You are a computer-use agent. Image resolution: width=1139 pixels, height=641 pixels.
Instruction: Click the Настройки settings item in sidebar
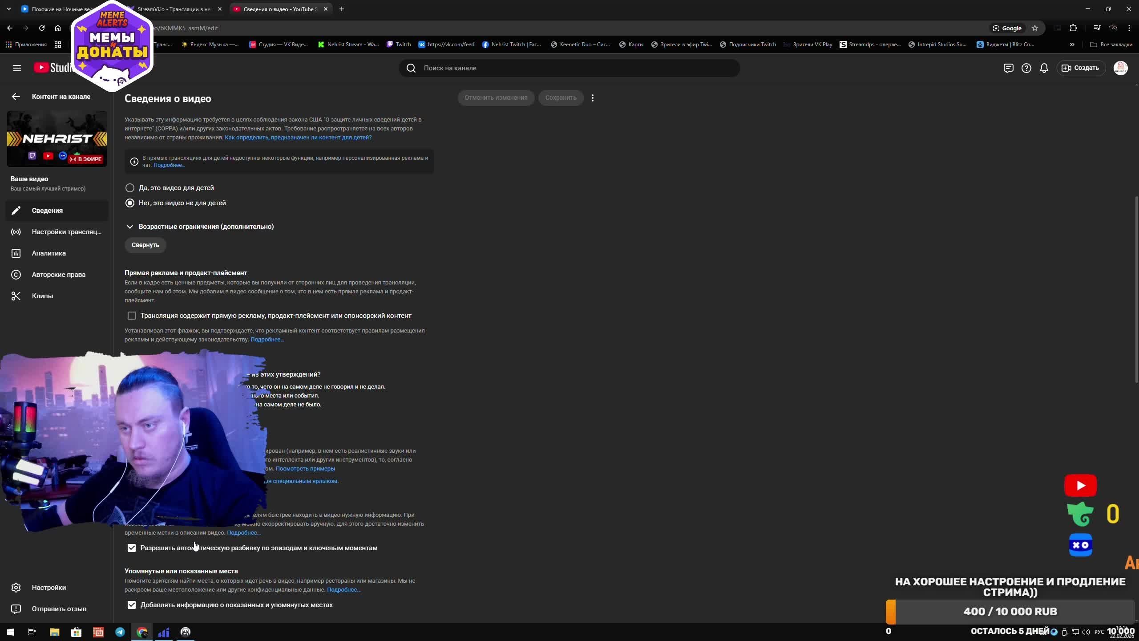pos(48,588)
